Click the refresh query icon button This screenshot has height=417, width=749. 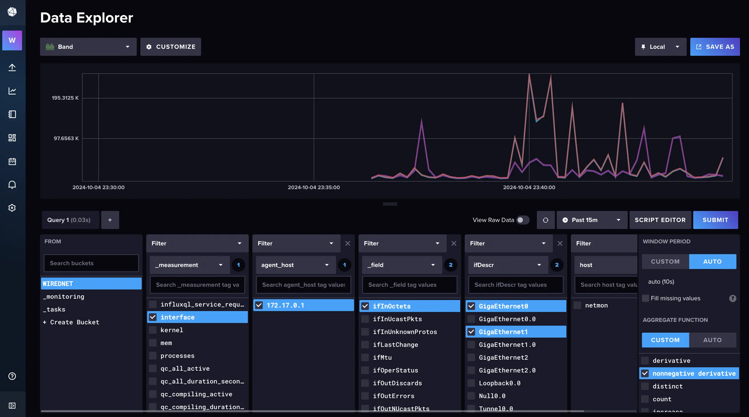click(x=545, y=220)
